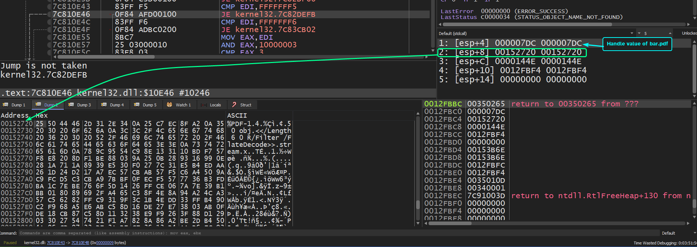Click the 7C810E43 address link
Viewport: 697px width, 247px height.
(56, 243)
